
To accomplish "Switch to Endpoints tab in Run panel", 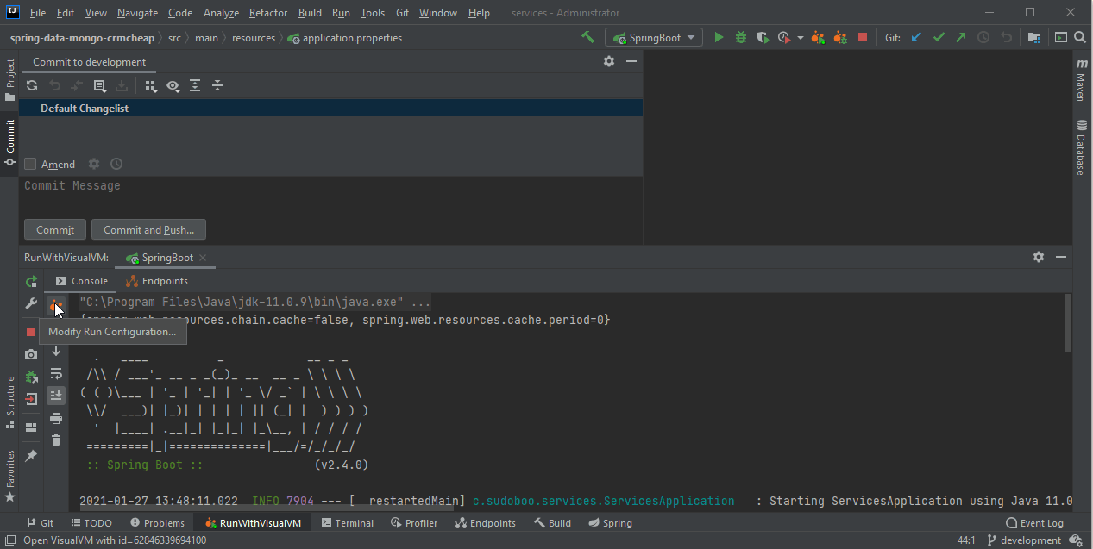I will point(157,281).
